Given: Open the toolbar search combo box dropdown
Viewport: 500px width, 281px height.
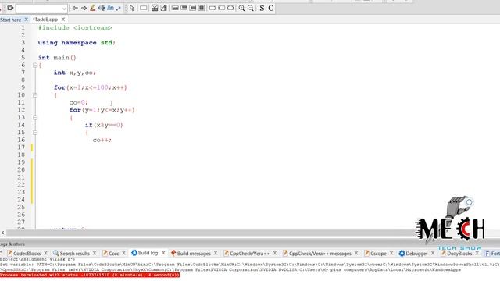Looking at the screenshot, I should click(64, 9).
